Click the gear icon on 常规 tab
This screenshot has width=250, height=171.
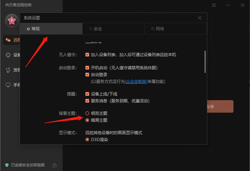tap(28, 29)
